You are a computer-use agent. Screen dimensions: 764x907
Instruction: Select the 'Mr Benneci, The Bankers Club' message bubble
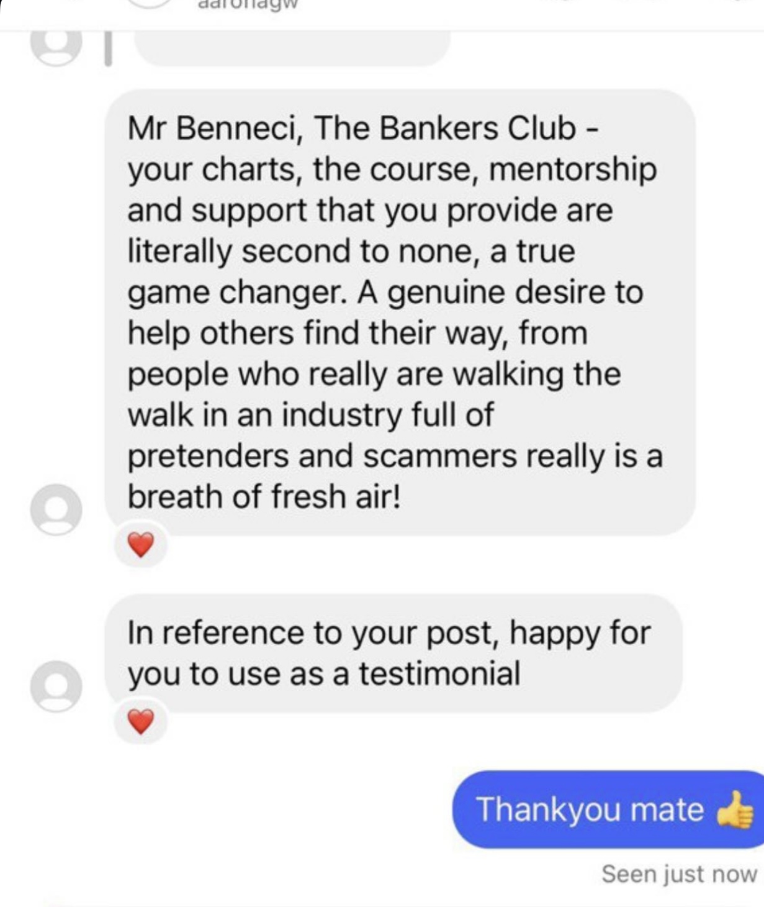click(x=400, y=312)
